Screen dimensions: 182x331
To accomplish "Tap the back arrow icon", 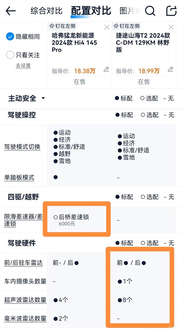I will pyautogui.click(x=11, y=11).
